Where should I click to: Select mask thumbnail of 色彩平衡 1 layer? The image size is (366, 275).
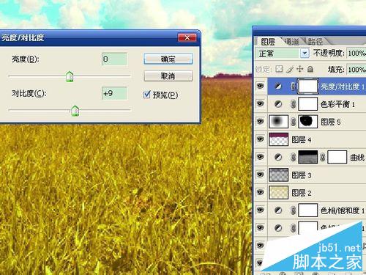(308, 104)
